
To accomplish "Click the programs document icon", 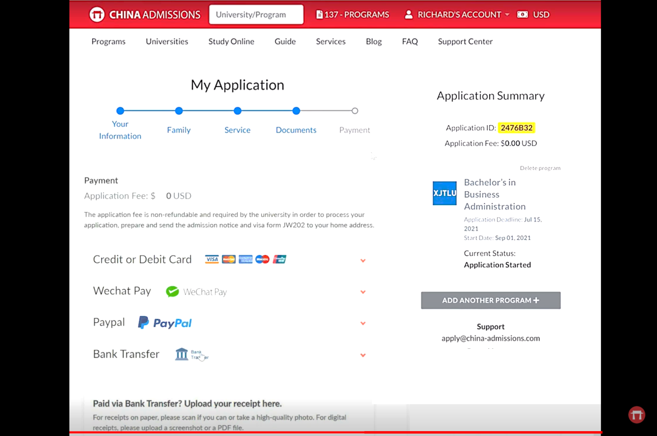I will (320, 14).
